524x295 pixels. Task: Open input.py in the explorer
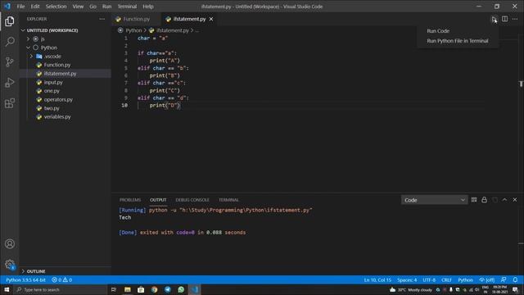(x=53, y=82)
